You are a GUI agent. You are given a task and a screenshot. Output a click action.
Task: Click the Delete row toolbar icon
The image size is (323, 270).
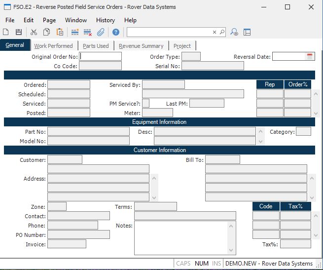(88, 32)
